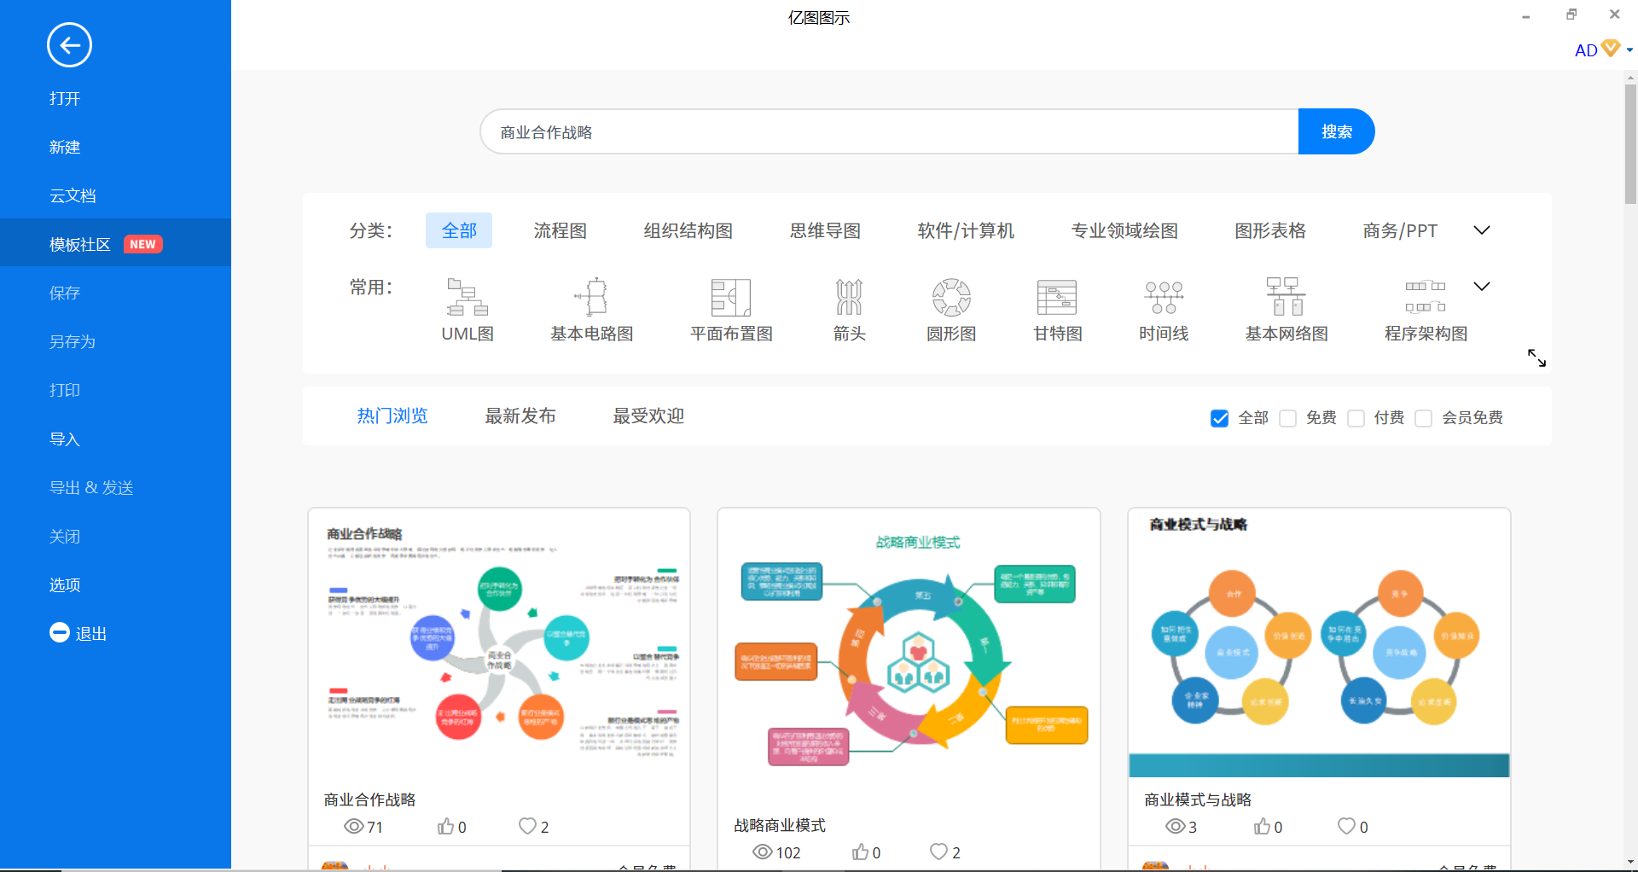Image resolution: width=1638 pixels, height=872 pixels.
Task: Favorite the 战略商业模式 template heart
Action: 938,852
